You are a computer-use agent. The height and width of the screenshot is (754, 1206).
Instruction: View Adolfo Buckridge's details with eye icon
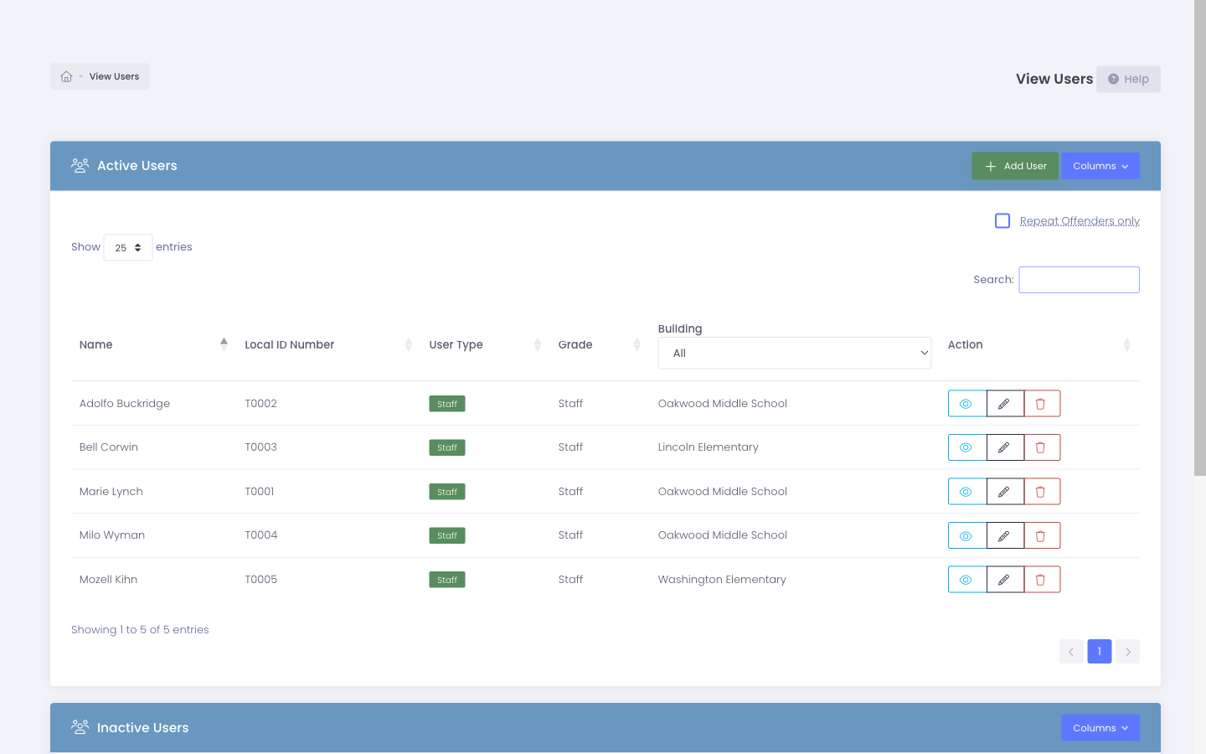click(x=966, y=404)
